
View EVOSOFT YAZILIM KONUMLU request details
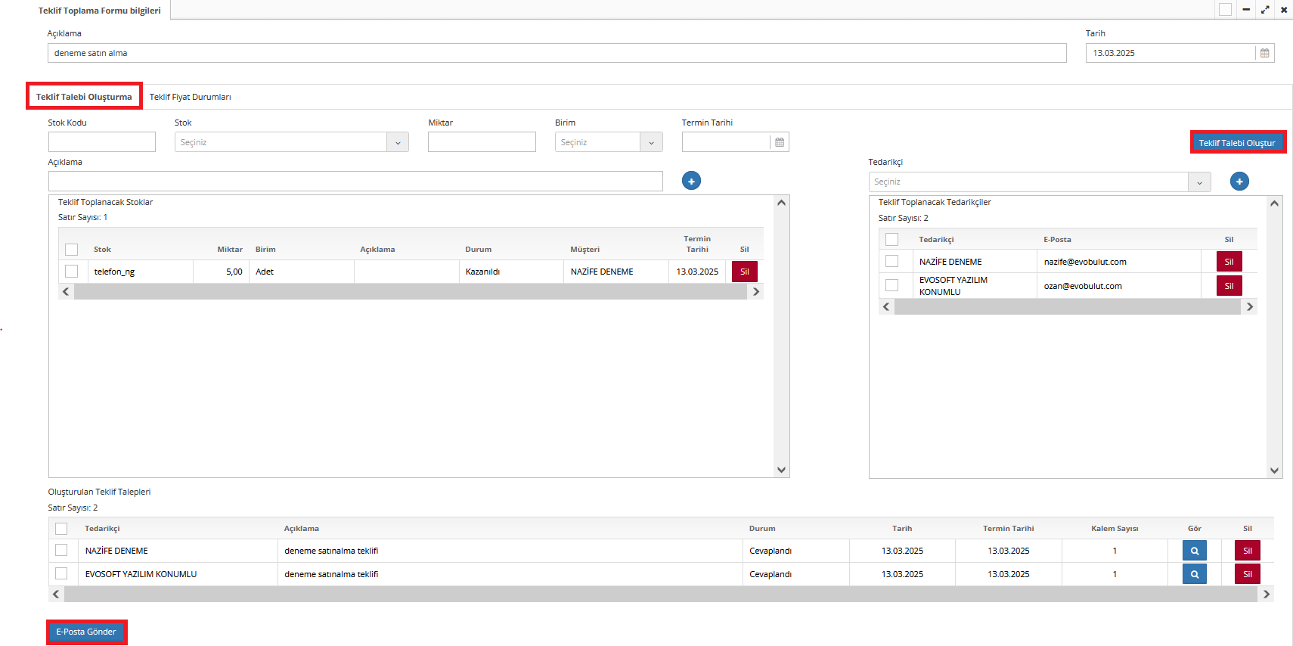[1194, 574]
